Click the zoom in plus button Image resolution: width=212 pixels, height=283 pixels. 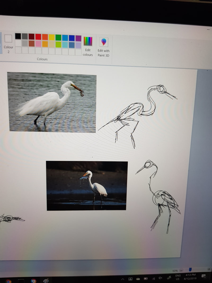point(209,269)
